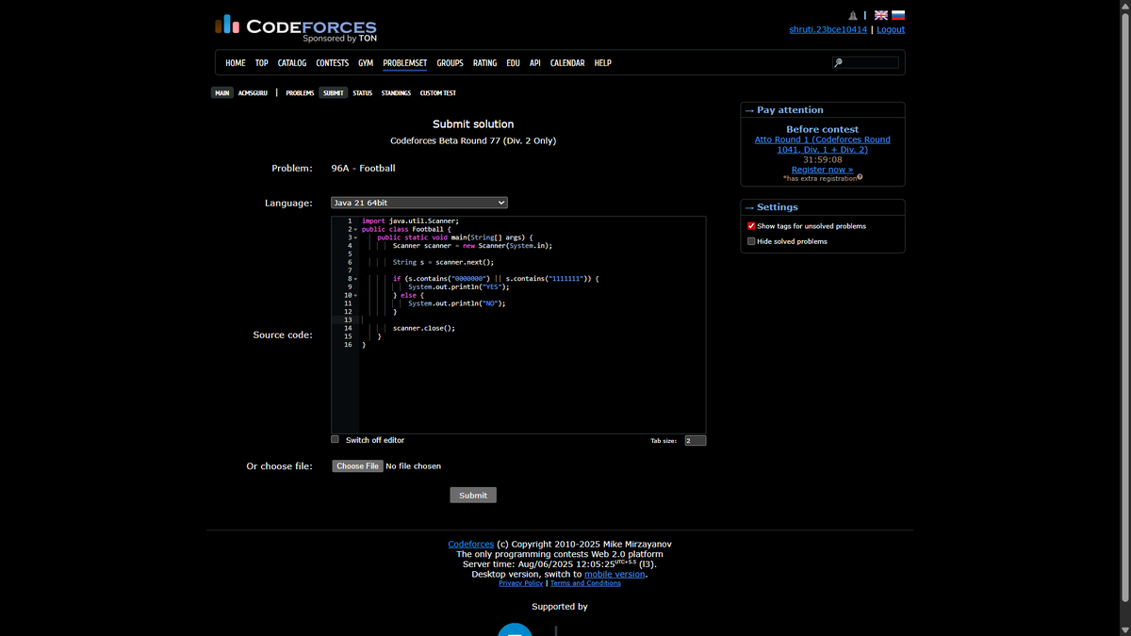
Task: Open the shruti.23bce10414 profile link
Action: [x=828, y=29]
